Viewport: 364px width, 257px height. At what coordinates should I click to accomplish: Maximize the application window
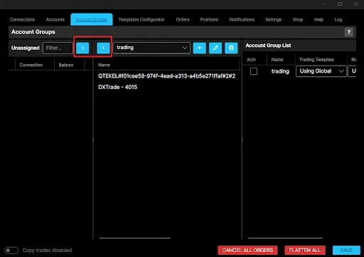(340, 4)
